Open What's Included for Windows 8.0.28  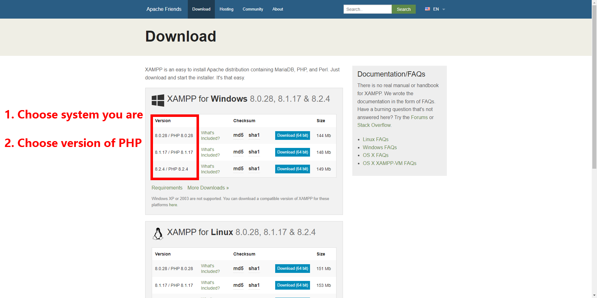tap(210, 136)
